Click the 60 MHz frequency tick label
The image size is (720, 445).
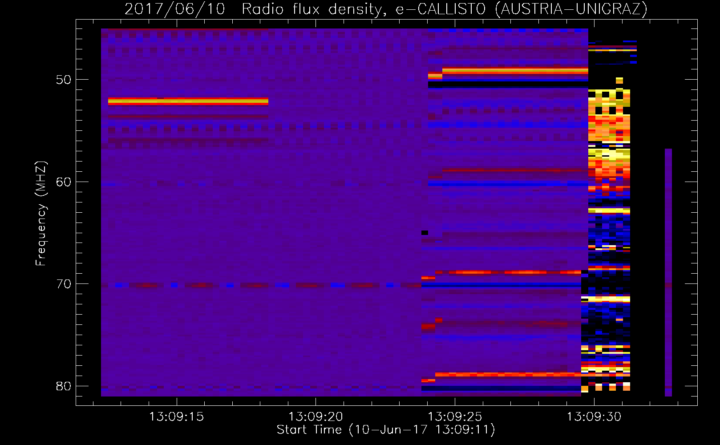point(64,182)
